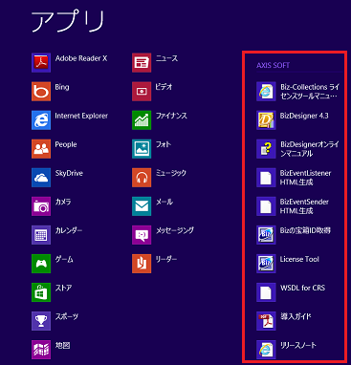Click the メール envelope icon
The width and height of the screenshot is (351, 365).
(x=142, y=206)
